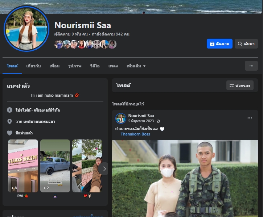Expand the เพิ่มเติม dropdown

point(136,66)
